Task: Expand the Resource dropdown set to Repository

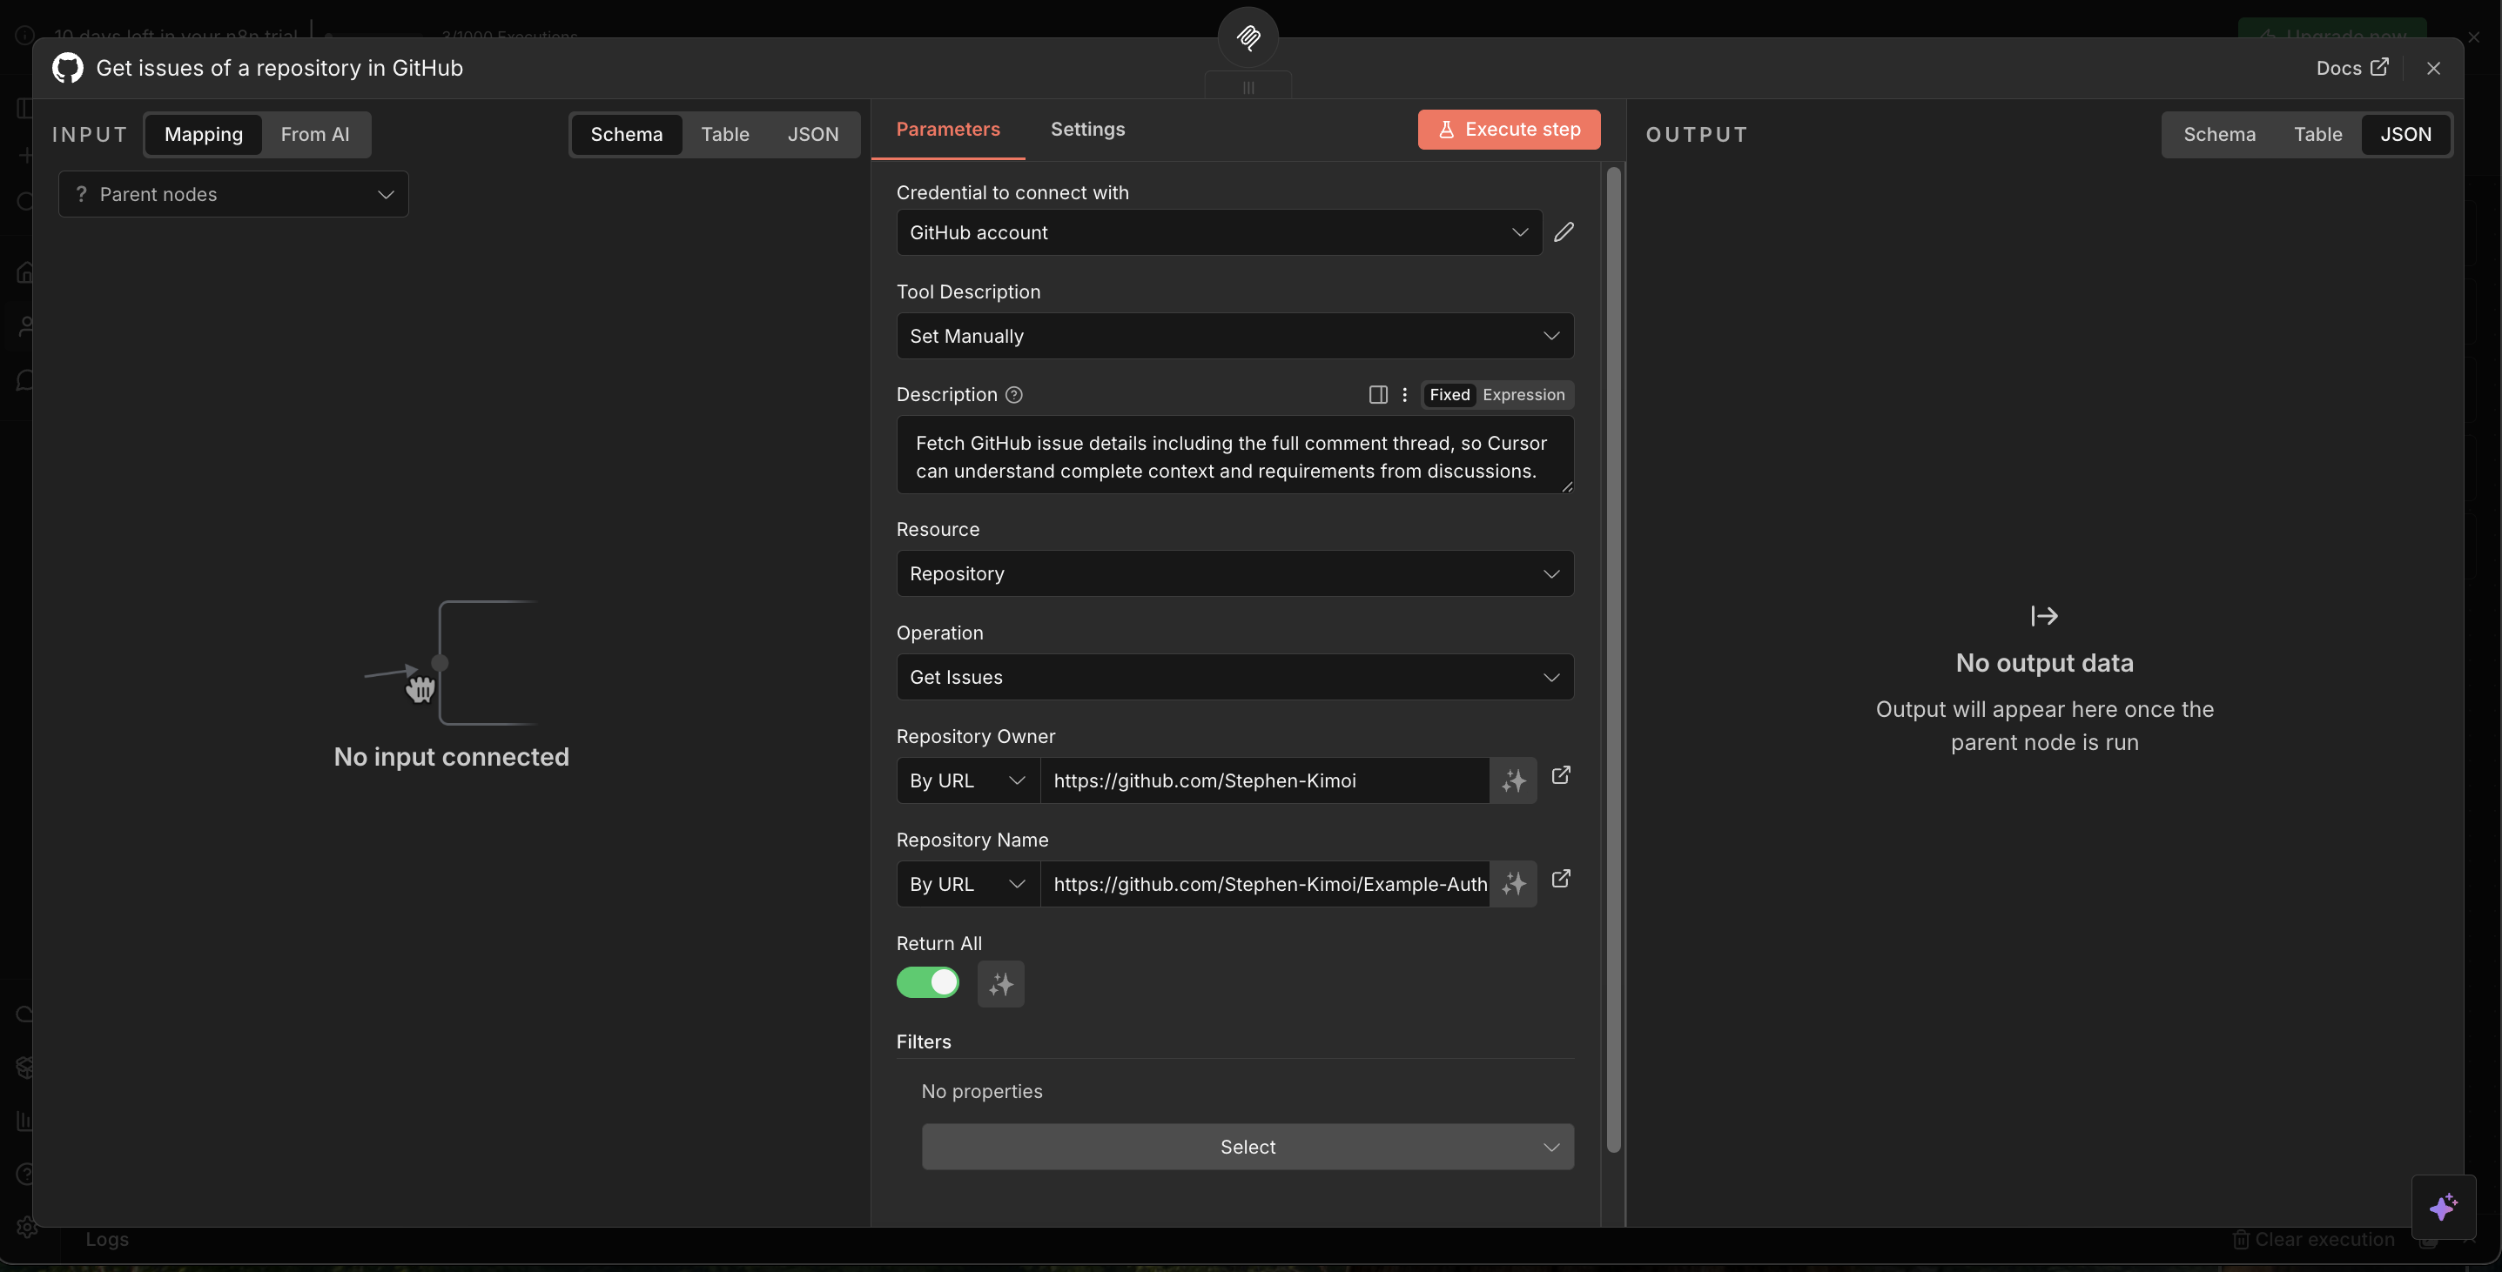Action: pos(1234,572)
